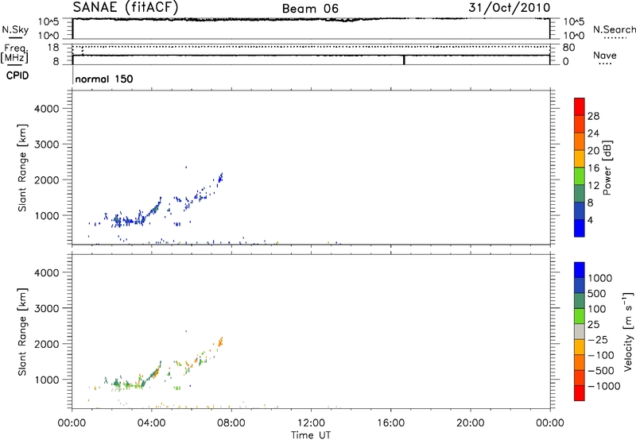The height and width of the screenshot is (440, 636).
Task: Click the 500 label on Velocity colorbar
Action: pyautogui.click(x=597, y=294)
